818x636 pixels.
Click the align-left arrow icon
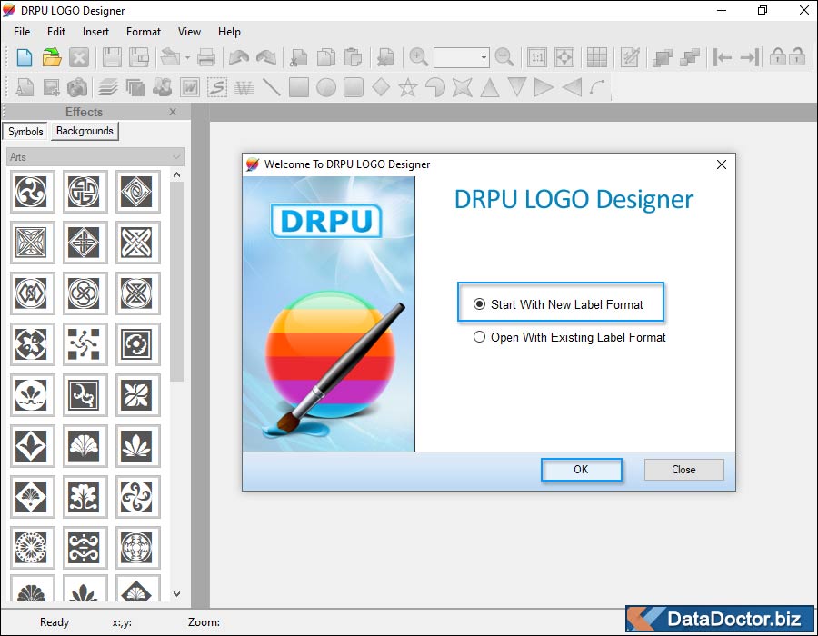[x=722, y=57]
